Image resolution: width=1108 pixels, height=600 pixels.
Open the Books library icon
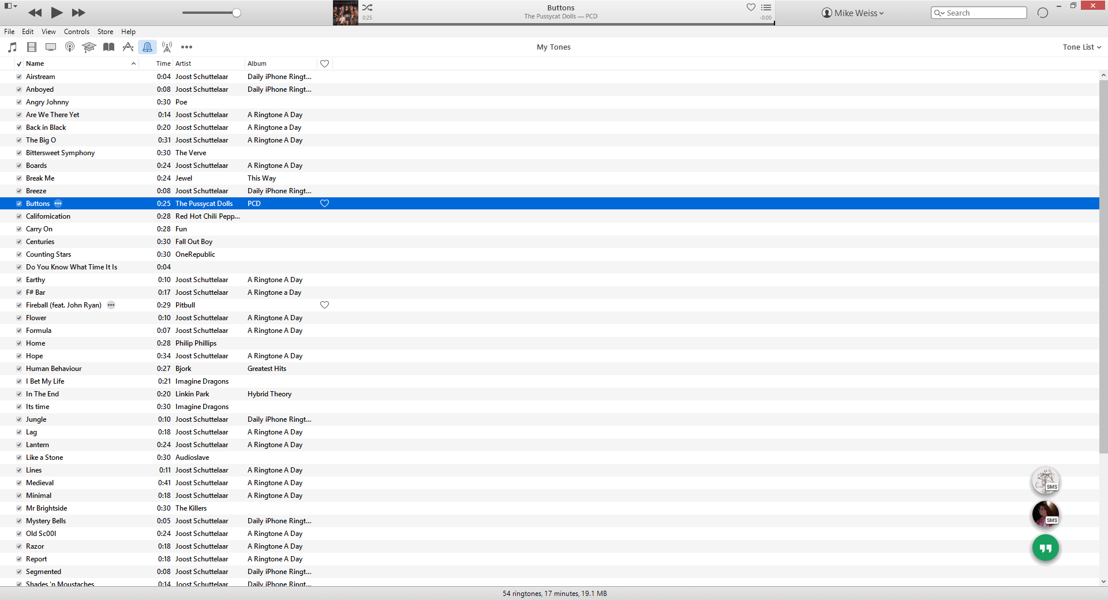tap(108, 47)
